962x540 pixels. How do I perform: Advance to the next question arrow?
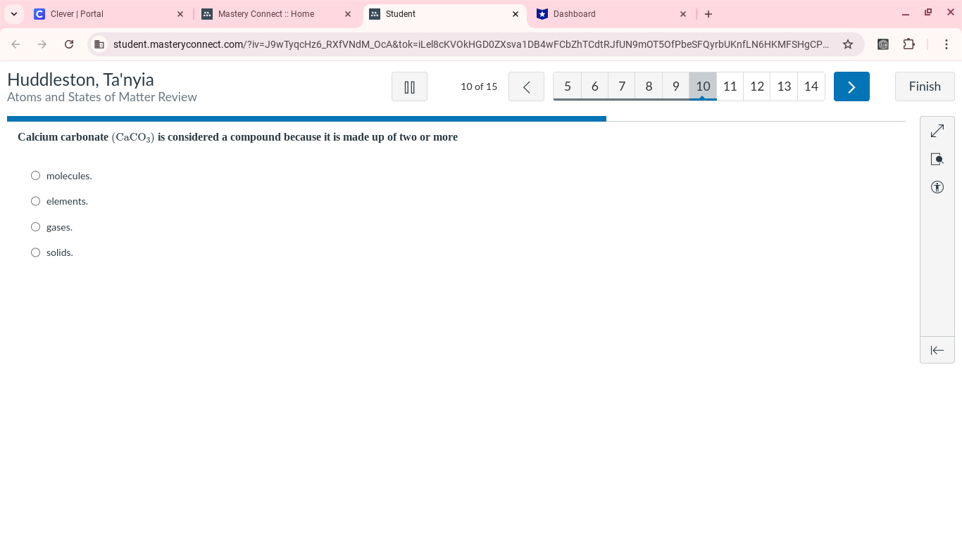click(851, 86)
